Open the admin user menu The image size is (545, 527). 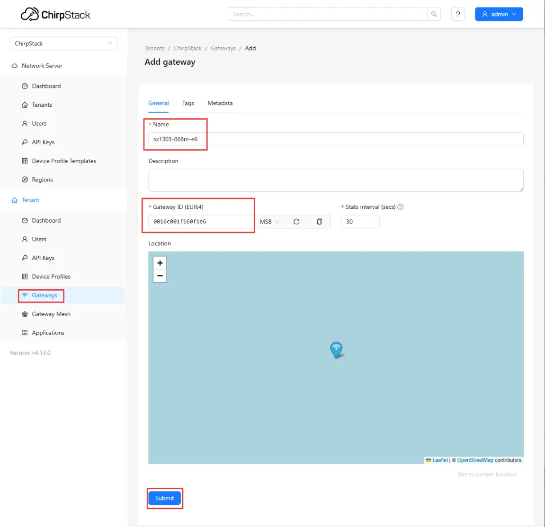pos(499,14)
